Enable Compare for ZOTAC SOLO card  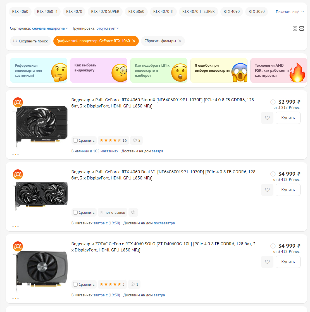pyautogui.click(x=75, y=284)
